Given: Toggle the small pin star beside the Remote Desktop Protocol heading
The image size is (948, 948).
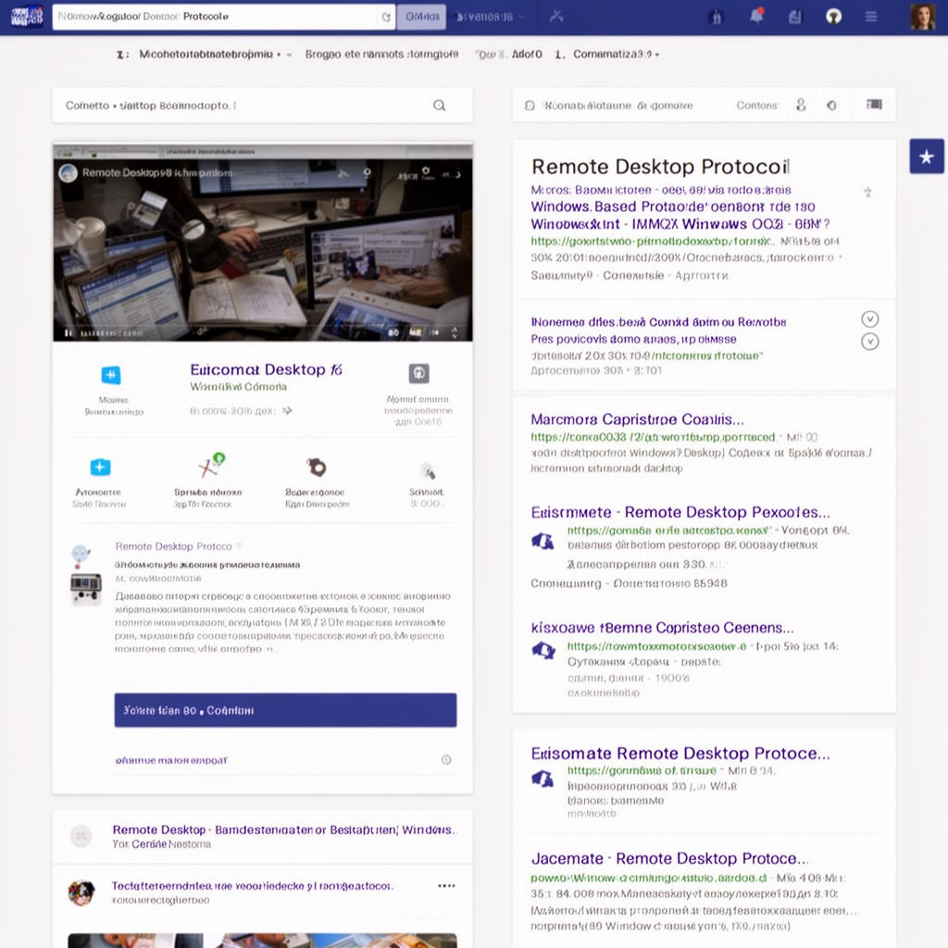Looking at the screenshot, I should 867,193.
